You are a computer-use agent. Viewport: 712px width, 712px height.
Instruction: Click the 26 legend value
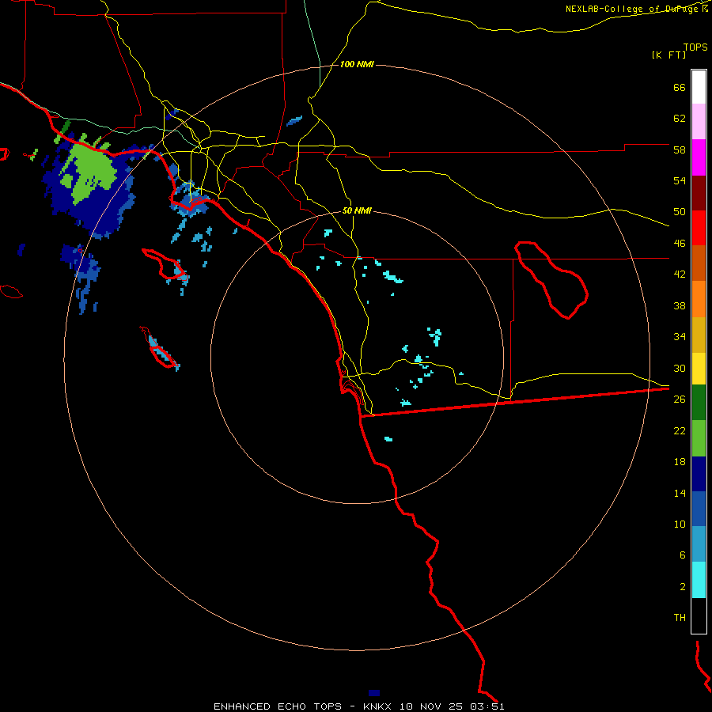click(x=680, y=400)
